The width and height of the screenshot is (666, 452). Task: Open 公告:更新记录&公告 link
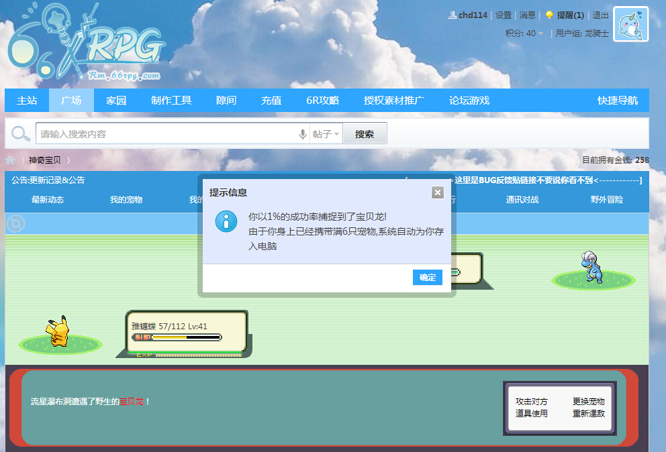(48, 180)
